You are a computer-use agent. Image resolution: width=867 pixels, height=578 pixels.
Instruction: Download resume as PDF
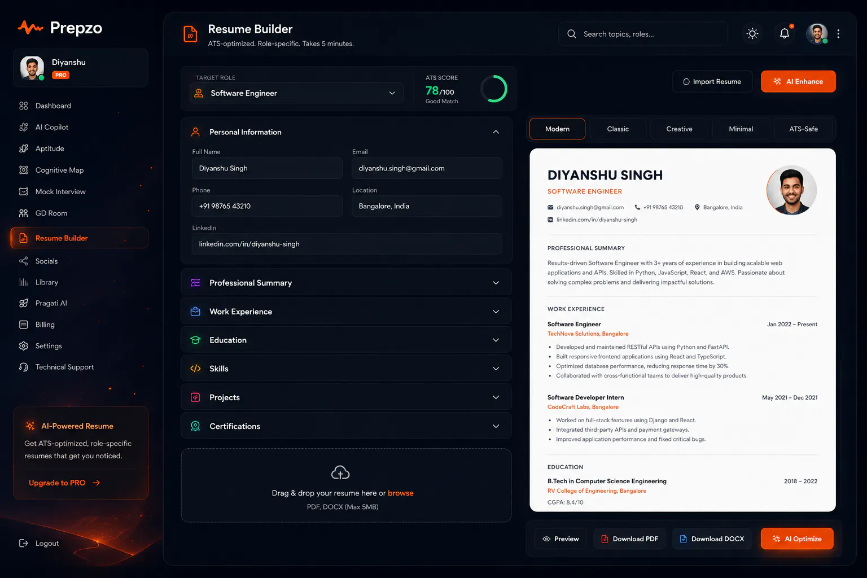point(629,539)
